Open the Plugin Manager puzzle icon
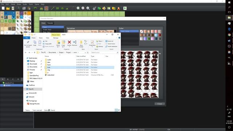The height and width of the screenshot is (131, 233). tap(99, 8)
